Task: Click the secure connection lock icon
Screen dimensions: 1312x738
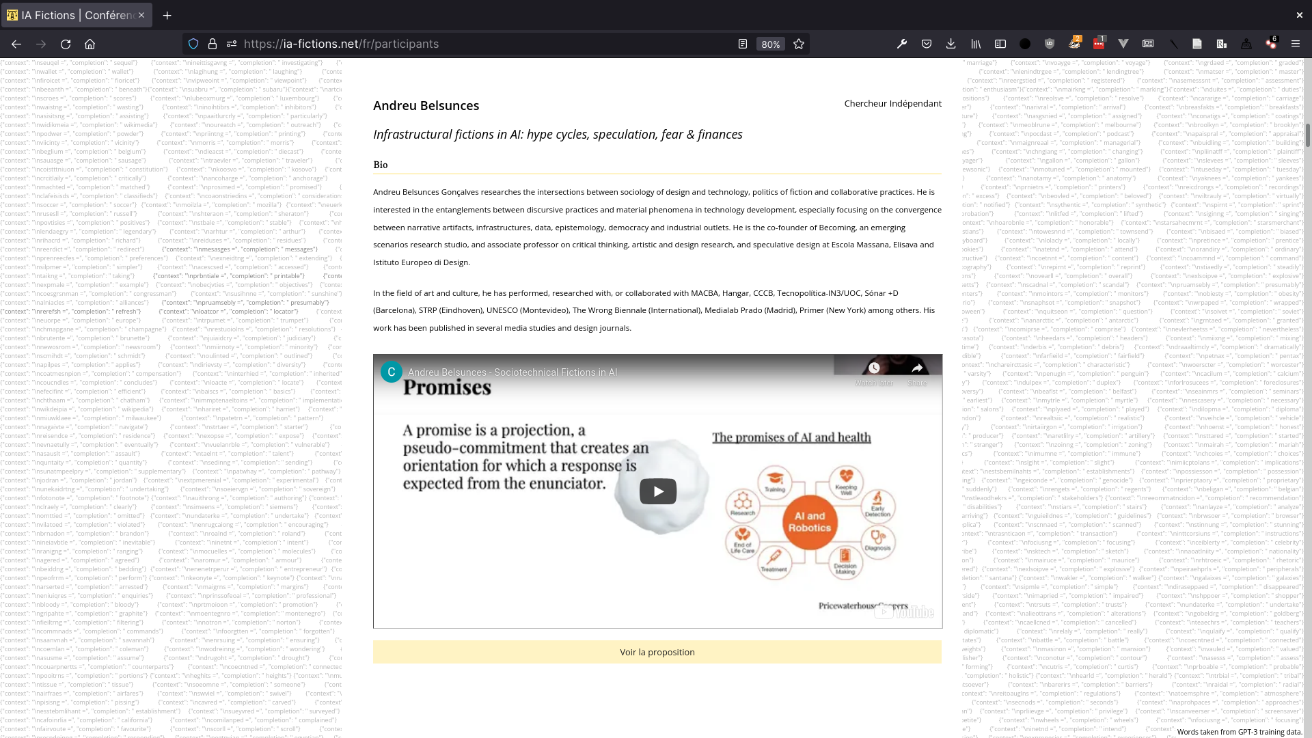Action: [213, 44]
